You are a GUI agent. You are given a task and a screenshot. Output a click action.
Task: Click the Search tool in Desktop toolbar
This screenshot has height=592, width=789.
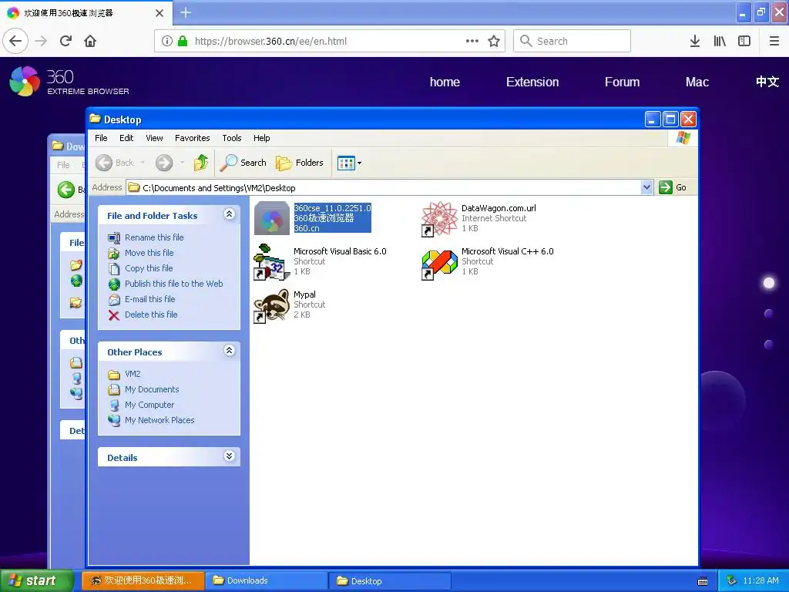pyautogui.click(x=243, y=163)
